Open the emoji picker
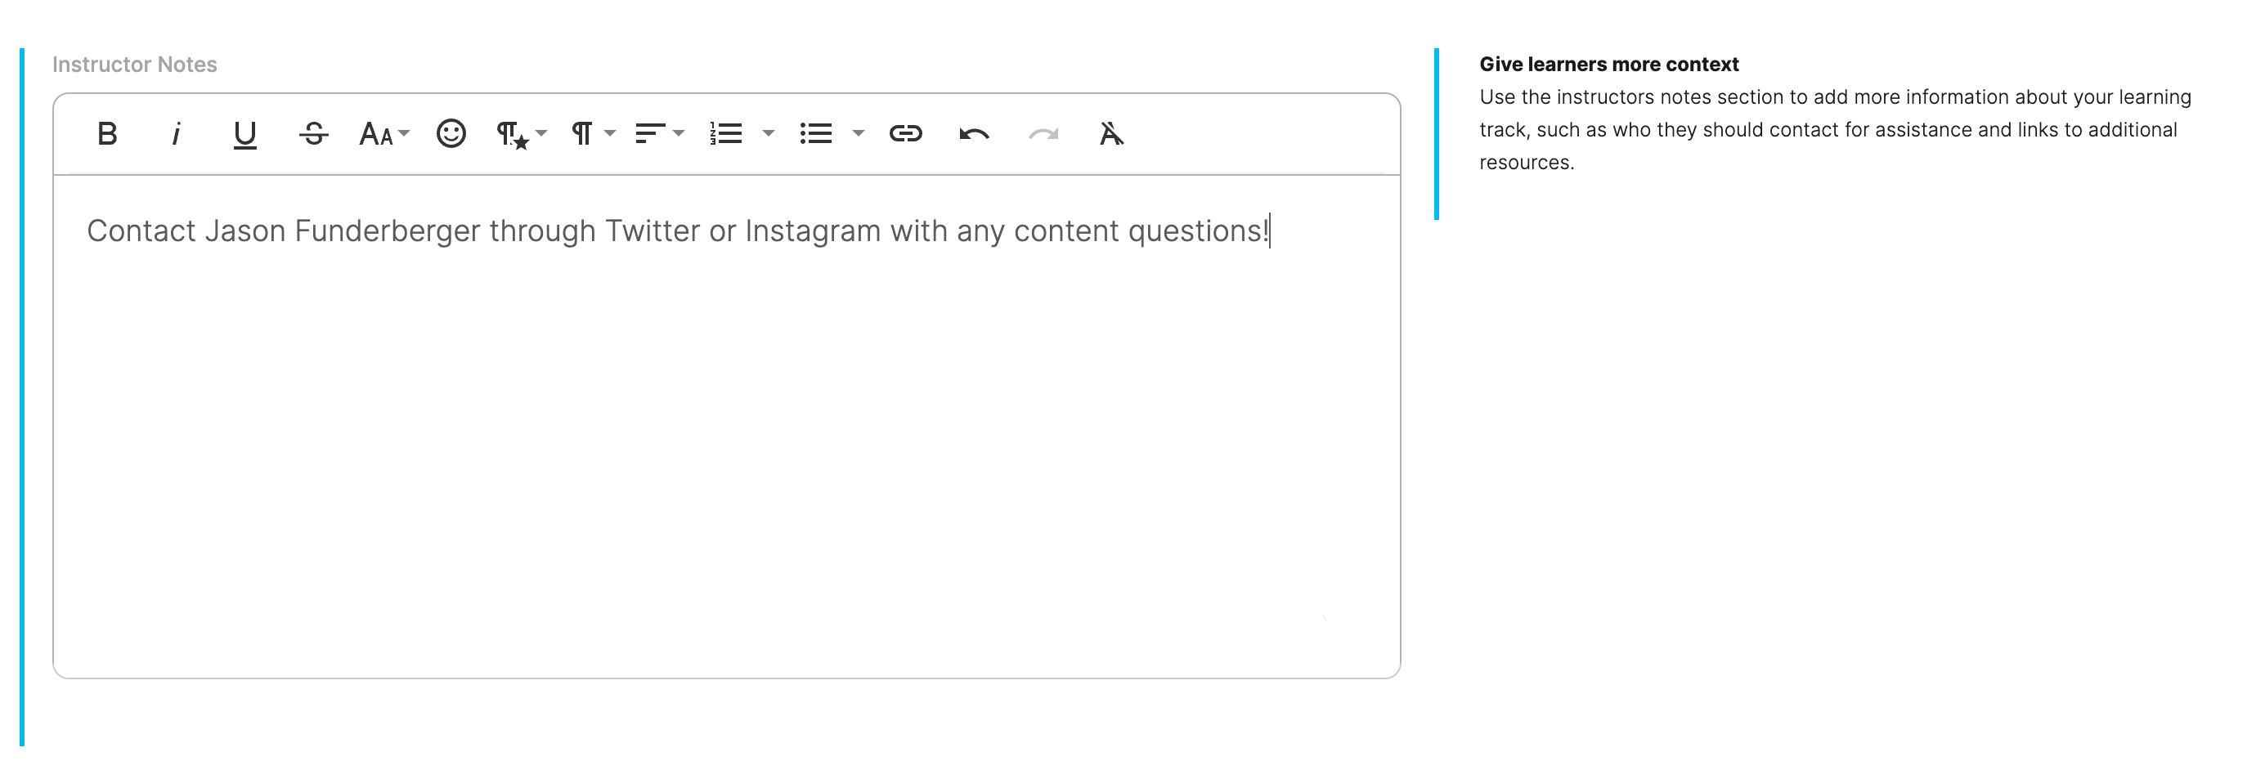Screen dimensions: 2265x770 coord(451,133)
